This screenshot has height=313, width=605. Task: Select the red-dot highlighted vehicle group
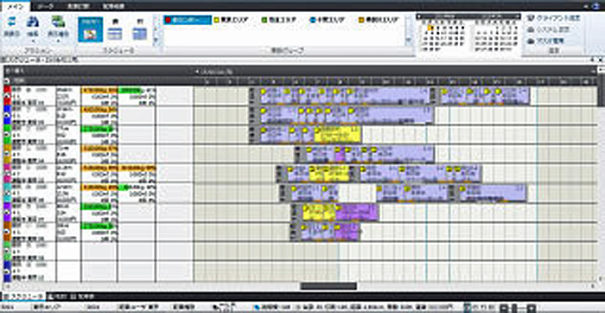188,20
